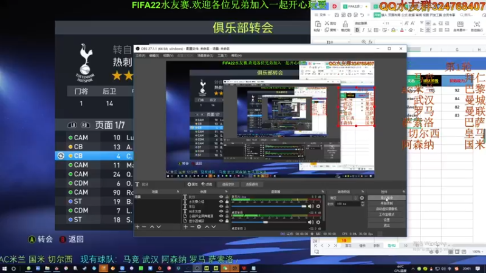Open source filters in OBS toolbar
Image resolution: width=486 pixels, height=273 pixels.
(x=207, y=184)
